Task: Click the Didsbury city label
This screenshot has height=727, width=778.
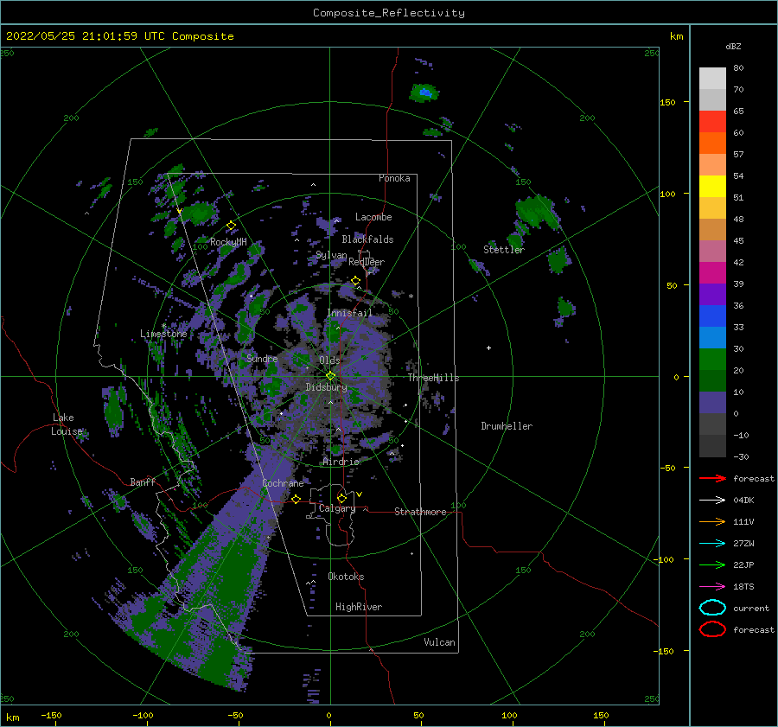Action: coord(326,387)
